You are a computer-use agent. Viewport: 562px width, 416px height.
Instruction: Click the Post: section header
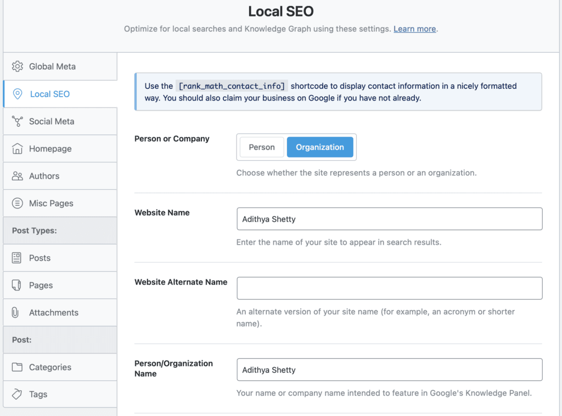pos(60,340)
